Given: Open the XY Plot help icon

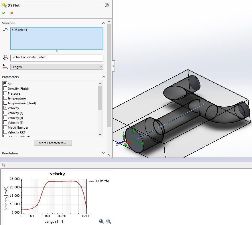Looking at the screenshot, I should (x=107, y=5).
